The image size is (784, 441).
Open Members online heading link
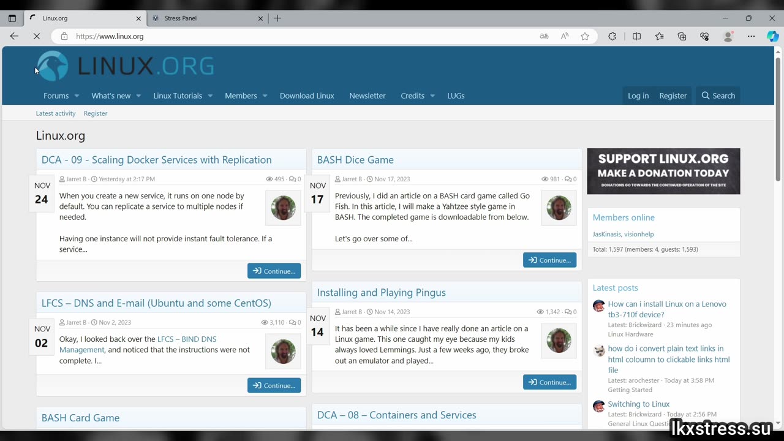pos(624,217)
